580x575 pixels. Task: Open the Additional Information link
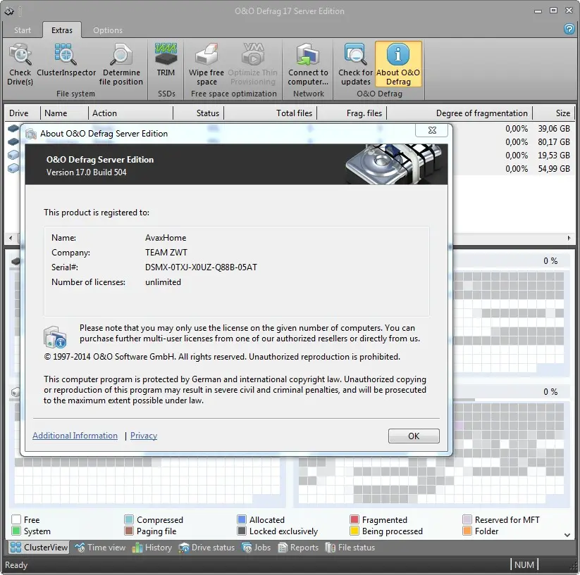pos(75,436)
